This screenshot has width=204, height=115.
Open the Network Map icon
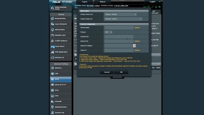click(52, 19)
